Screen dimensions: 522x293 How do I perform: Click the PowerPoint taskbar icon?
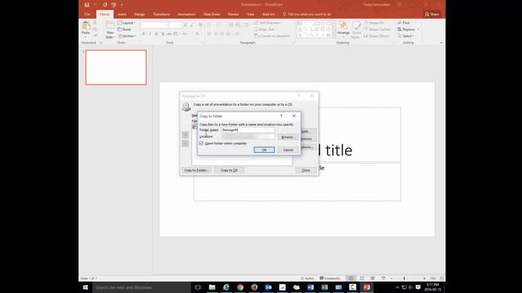pos(366,287)
